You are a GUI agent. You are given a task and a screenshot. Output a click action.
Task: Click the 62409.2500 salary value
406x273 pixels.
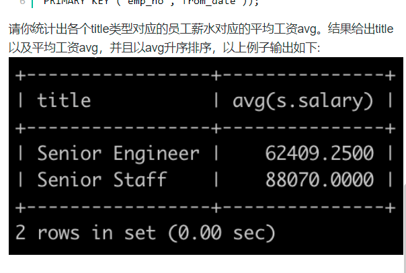point(319,153)
